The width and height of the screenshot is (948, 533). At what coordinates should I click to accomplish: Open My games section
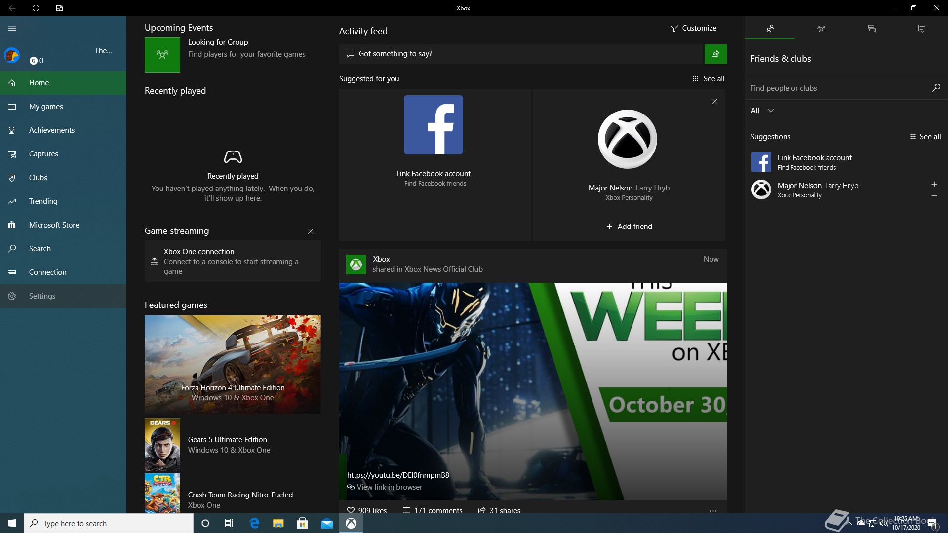click(63, 107)
